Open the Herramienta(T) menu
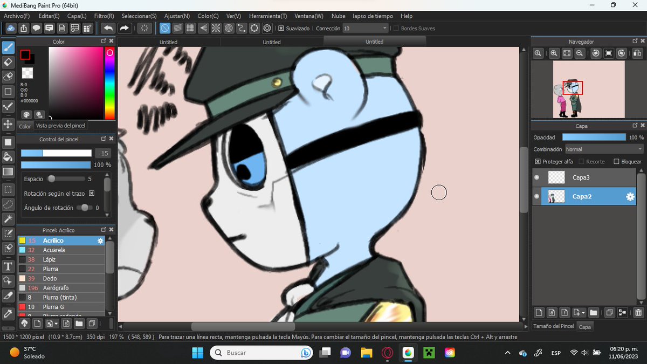The image size is (647, 364). pos(268,16)
